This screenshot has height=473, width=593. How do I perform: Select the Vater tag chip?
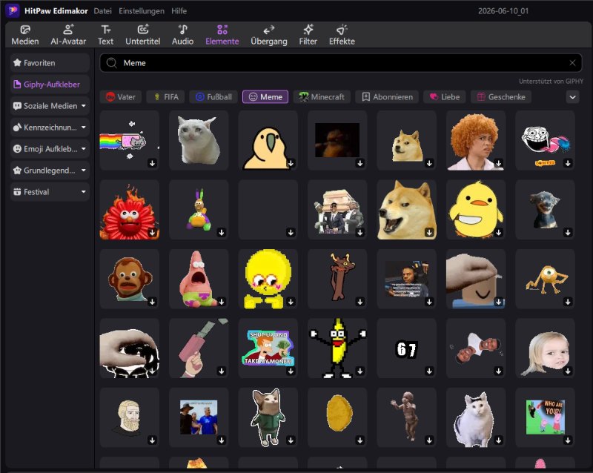coord(121,97)
